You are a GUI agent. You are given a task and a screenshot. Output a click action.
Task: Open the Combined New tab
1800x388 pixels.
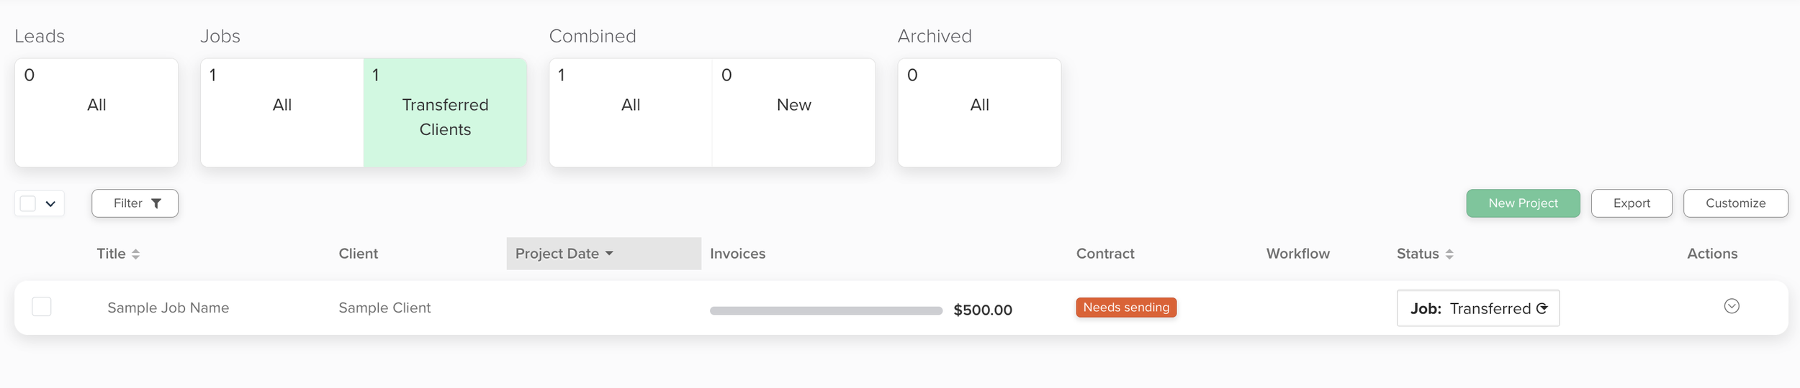pos(793,113)
